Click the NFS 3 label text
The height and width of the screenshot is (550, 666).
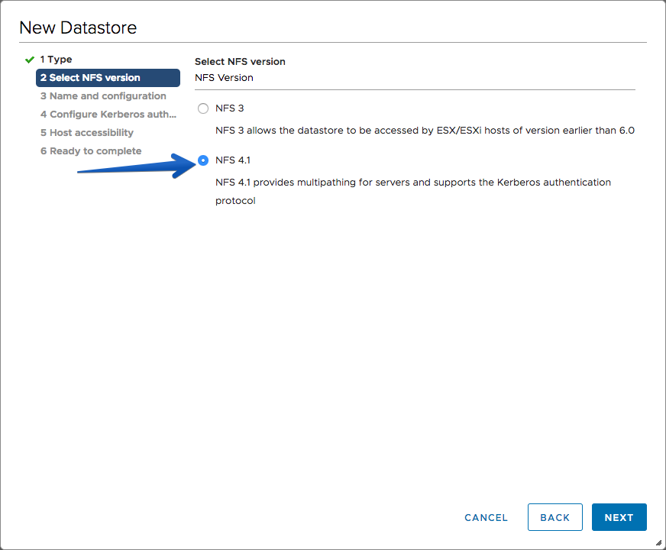tap(229, 108)
